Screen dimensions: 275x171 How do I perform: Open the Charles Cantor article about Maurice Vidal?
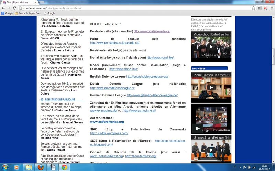point(62,59)
